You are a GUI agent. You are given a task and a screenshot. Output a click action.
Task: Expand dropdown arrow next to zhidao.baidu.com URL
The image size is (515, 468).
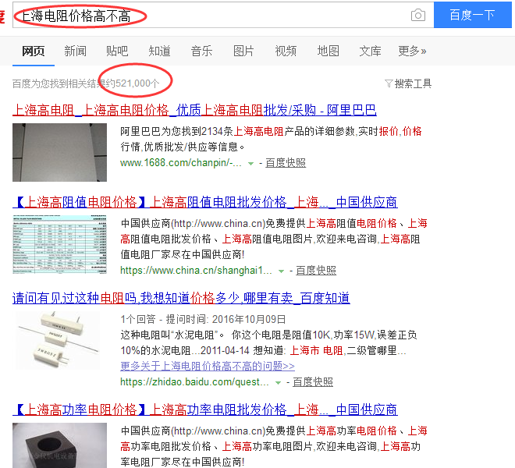[279, 383]
